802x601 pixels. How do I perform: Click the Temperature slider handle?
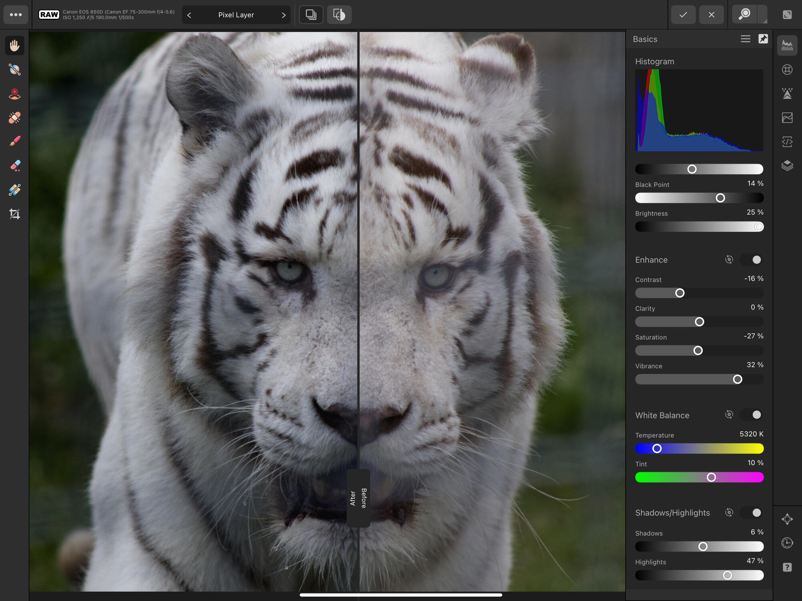click(657, 449)
